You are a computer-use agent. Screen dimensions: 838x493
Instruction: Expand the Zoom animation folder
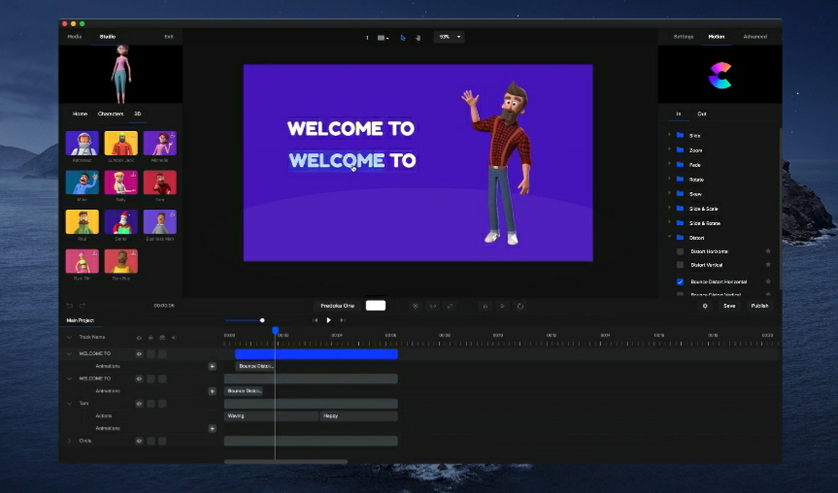point(669,150)
